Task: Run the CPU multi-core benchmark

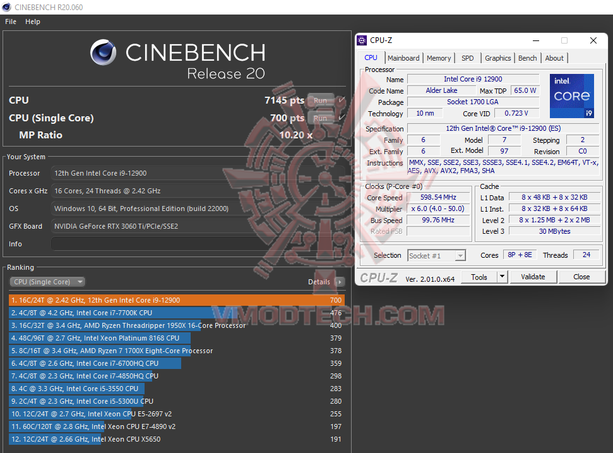Action: [321, 100]
